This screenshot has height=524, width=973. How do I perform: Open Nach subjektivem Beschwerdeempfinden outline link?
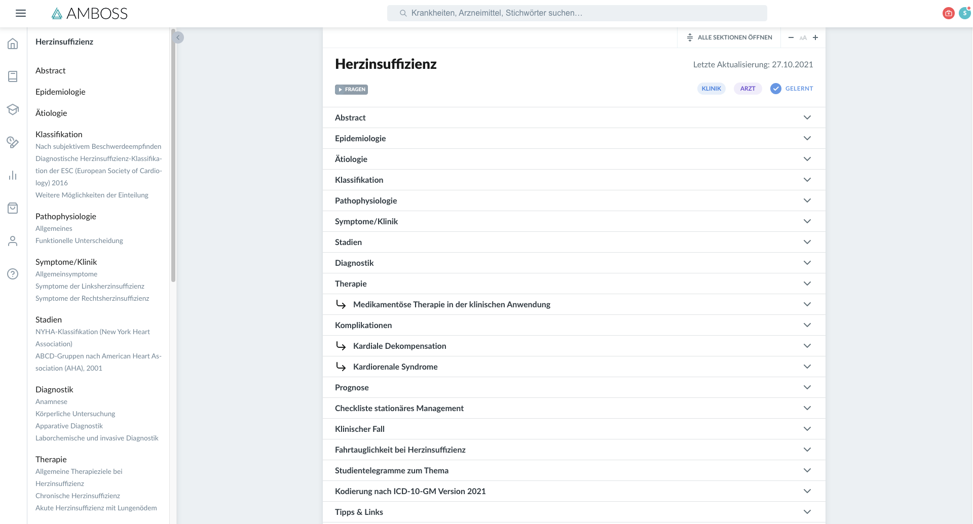point(98,146)
